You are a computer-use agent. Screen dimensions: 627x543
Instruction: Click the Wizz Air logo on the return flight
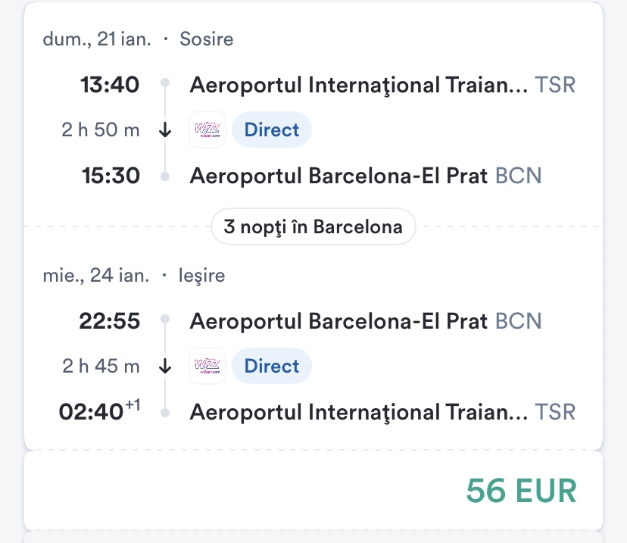(x=207, y=366)
